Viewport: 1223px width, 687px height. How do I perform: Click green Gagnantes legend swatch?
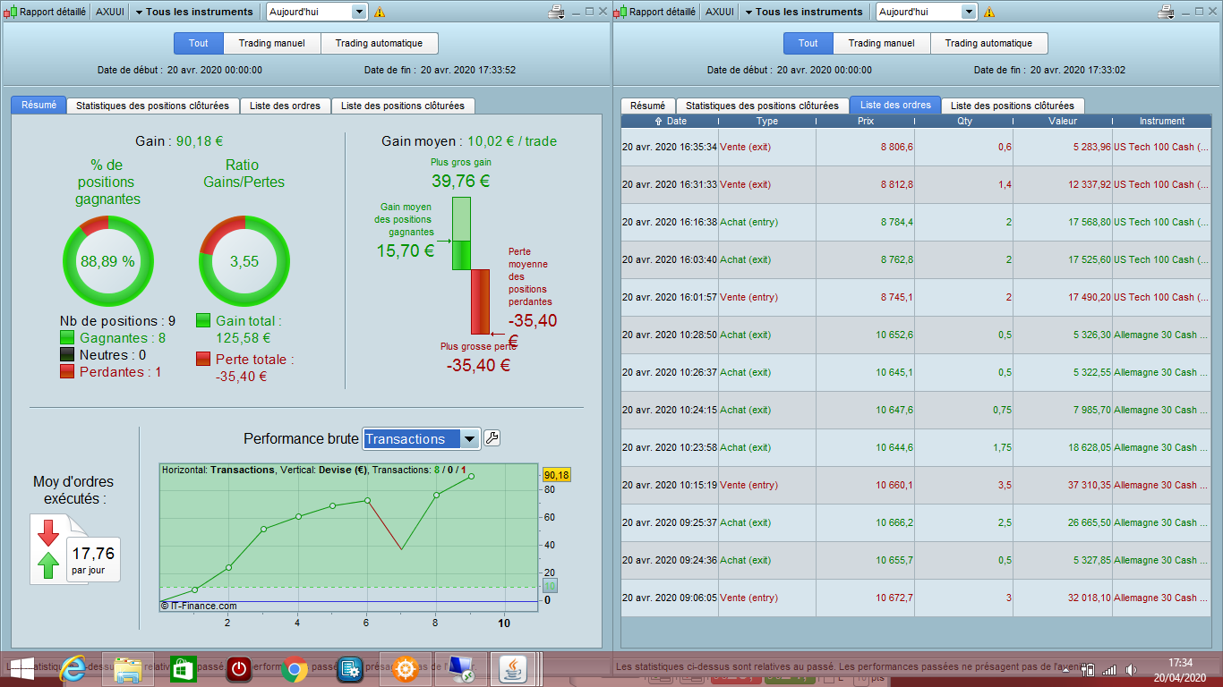click(67, 338)
